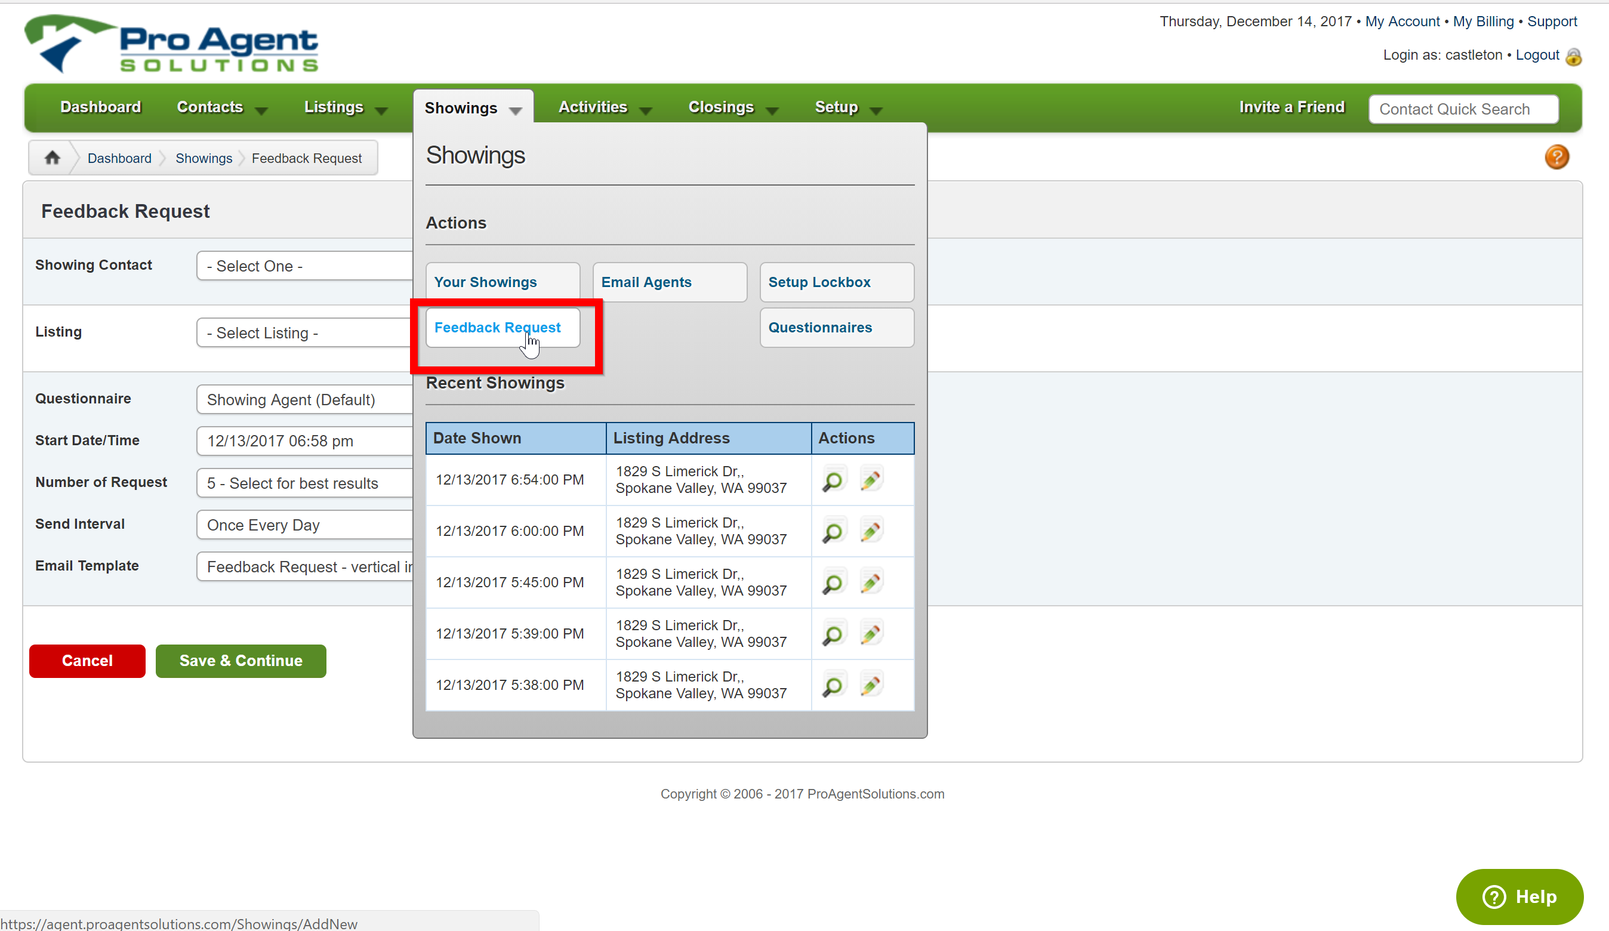Open Questionnaires action

pos(837,328)
